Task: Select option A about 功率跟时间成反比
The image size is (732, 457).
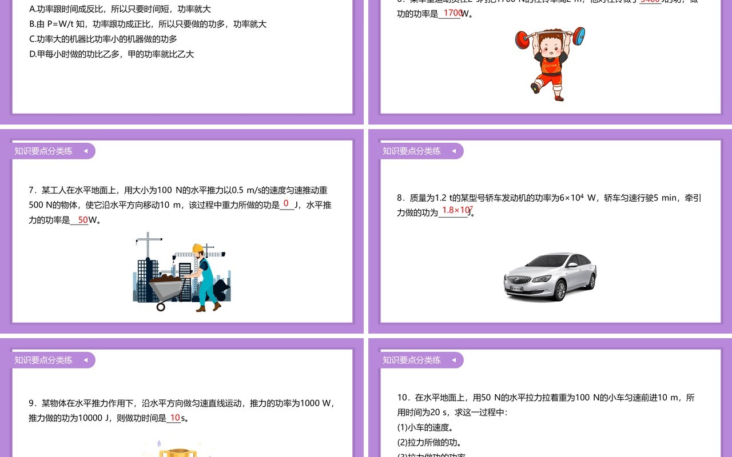Action: (120, 9)
